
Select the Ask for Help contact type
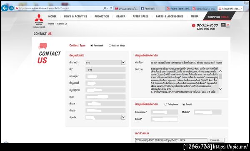[x=110, y=45]
